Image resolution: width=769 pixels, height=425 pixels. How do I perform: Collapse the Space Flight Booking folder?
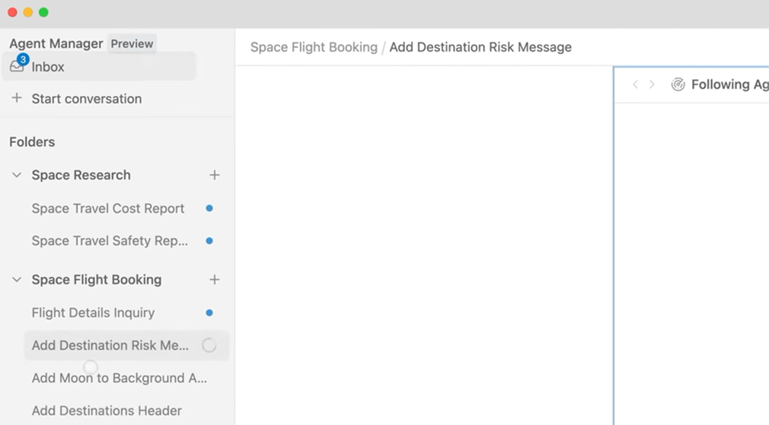17,280
